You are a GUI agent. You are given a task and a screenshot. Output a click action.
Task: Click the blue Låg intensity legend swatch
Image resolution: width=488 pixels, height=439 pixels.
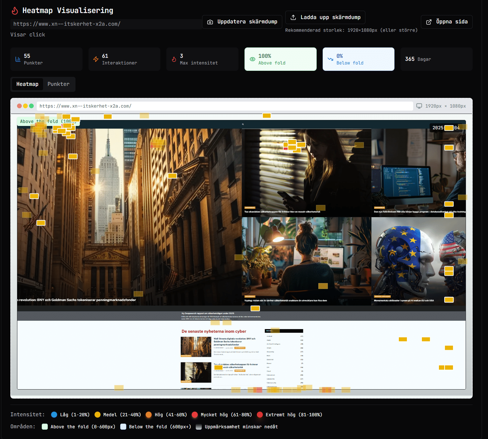(x=54, y=415)
